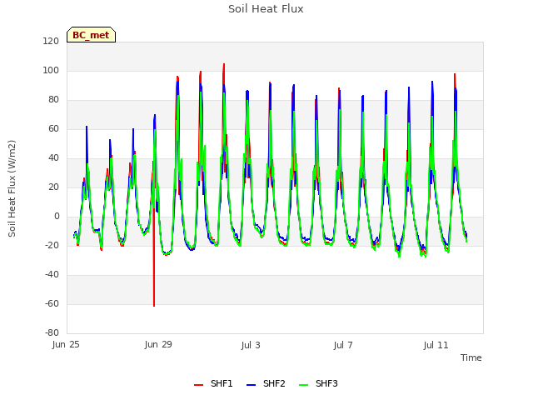The image size is (533, 400).
Task: Click the Jul 7 x-axis tick label
Action: coord(343,345)
